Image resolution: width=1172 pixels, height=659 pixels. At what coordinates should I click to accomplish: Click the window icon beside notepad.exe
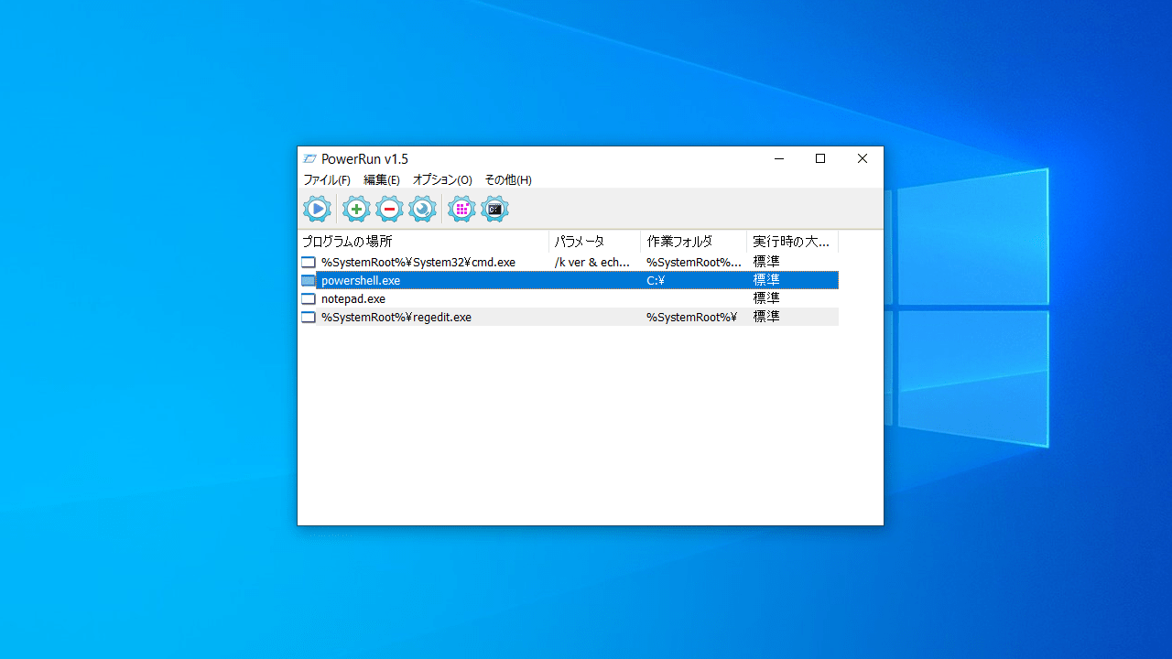click(309, 299)
